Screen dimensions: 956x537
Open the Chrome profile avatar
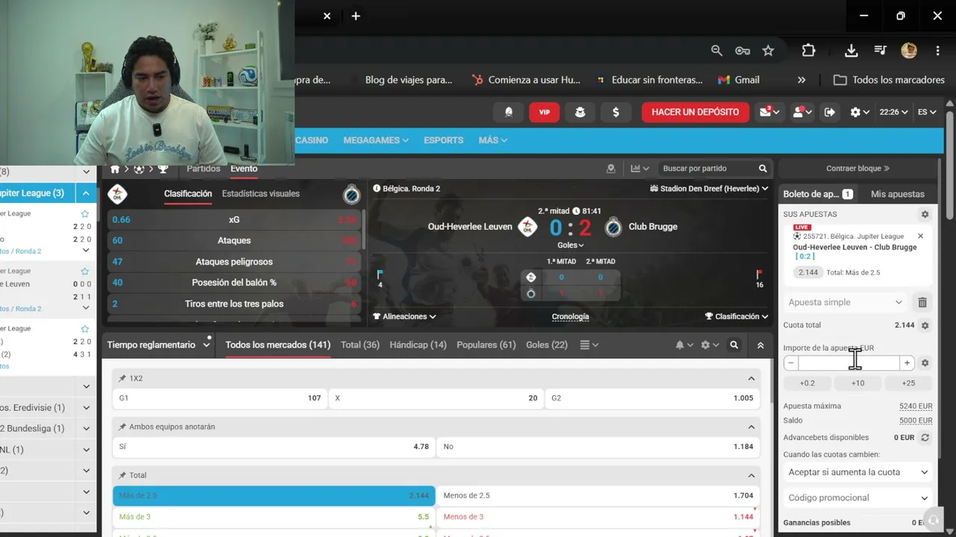coord(909,51)
